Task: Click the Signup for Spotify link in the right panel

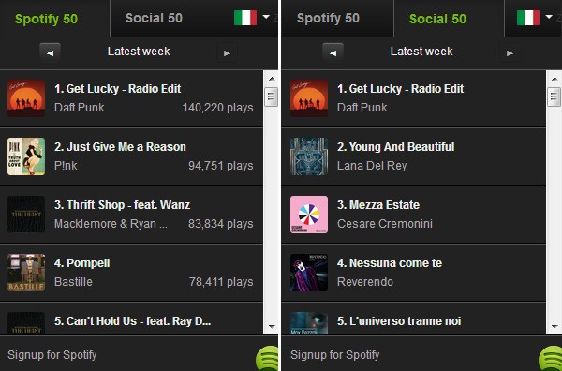Action: (x=334, y=355)
